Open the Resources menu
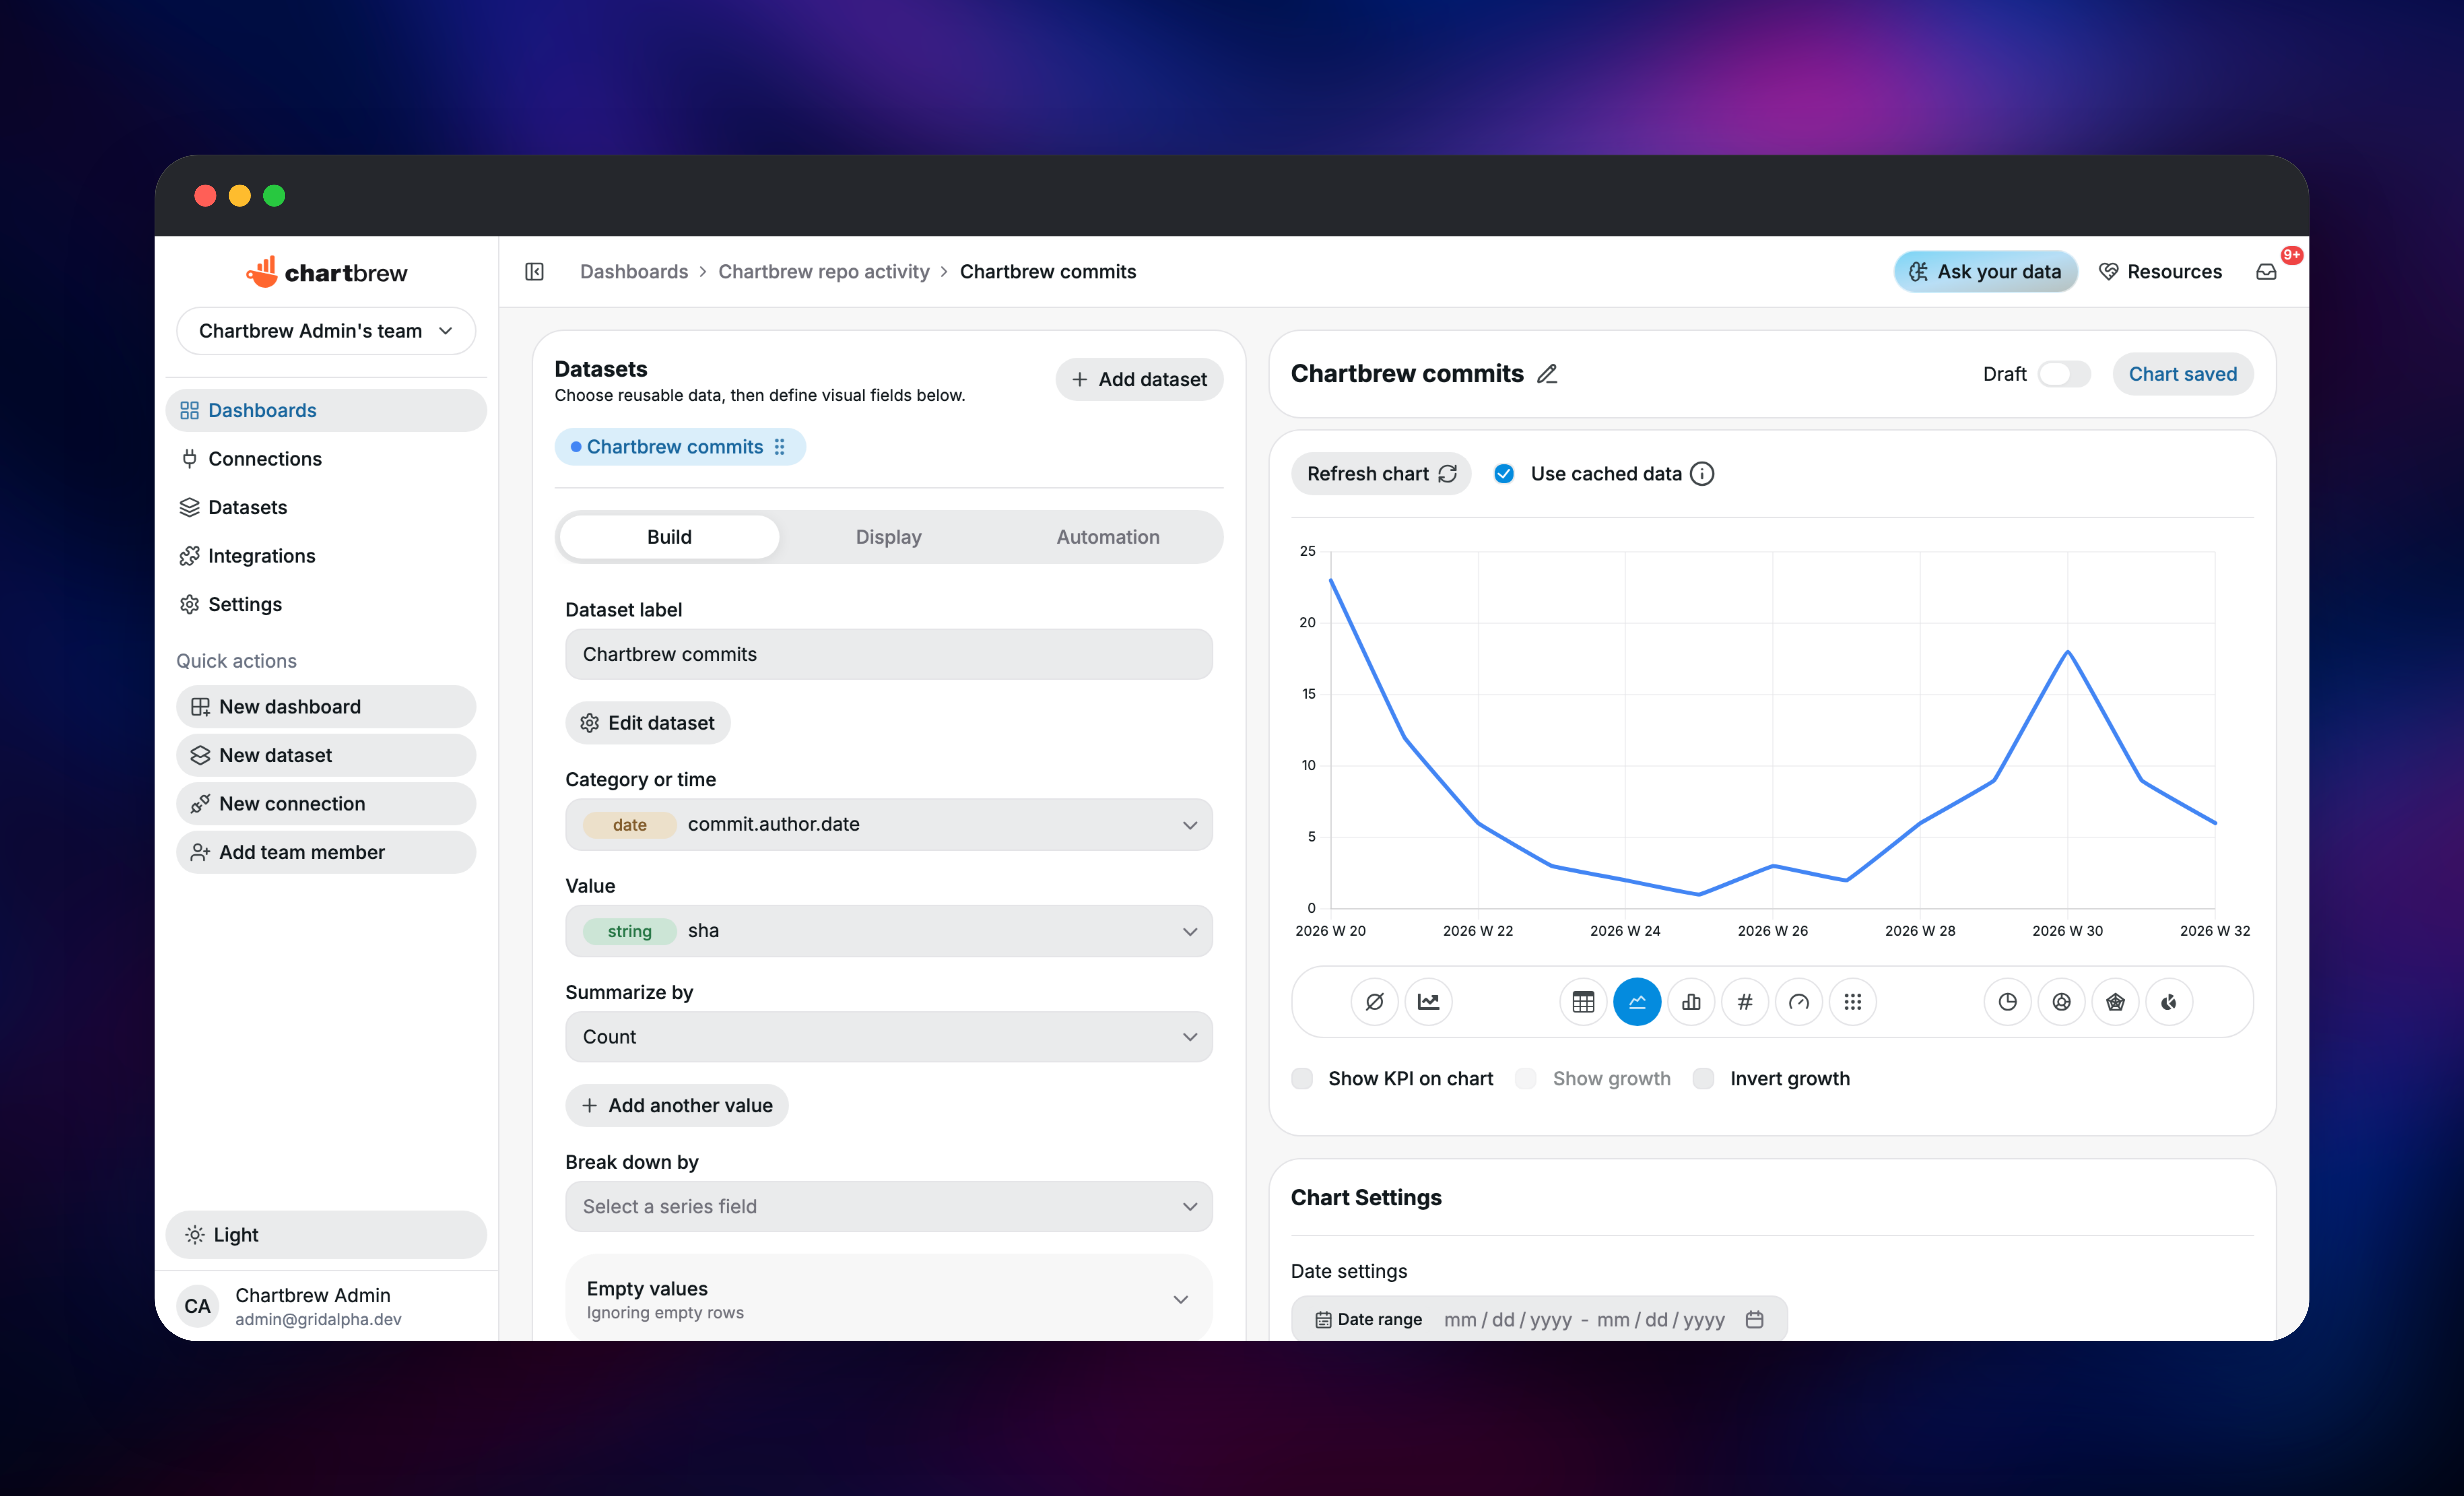2464x1496 pixels. click(x=2161, y=272)
